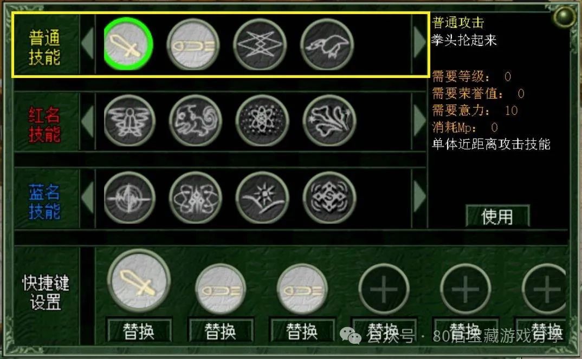Click 替换 under the second hotkey slot

click(x=221, y=330)
